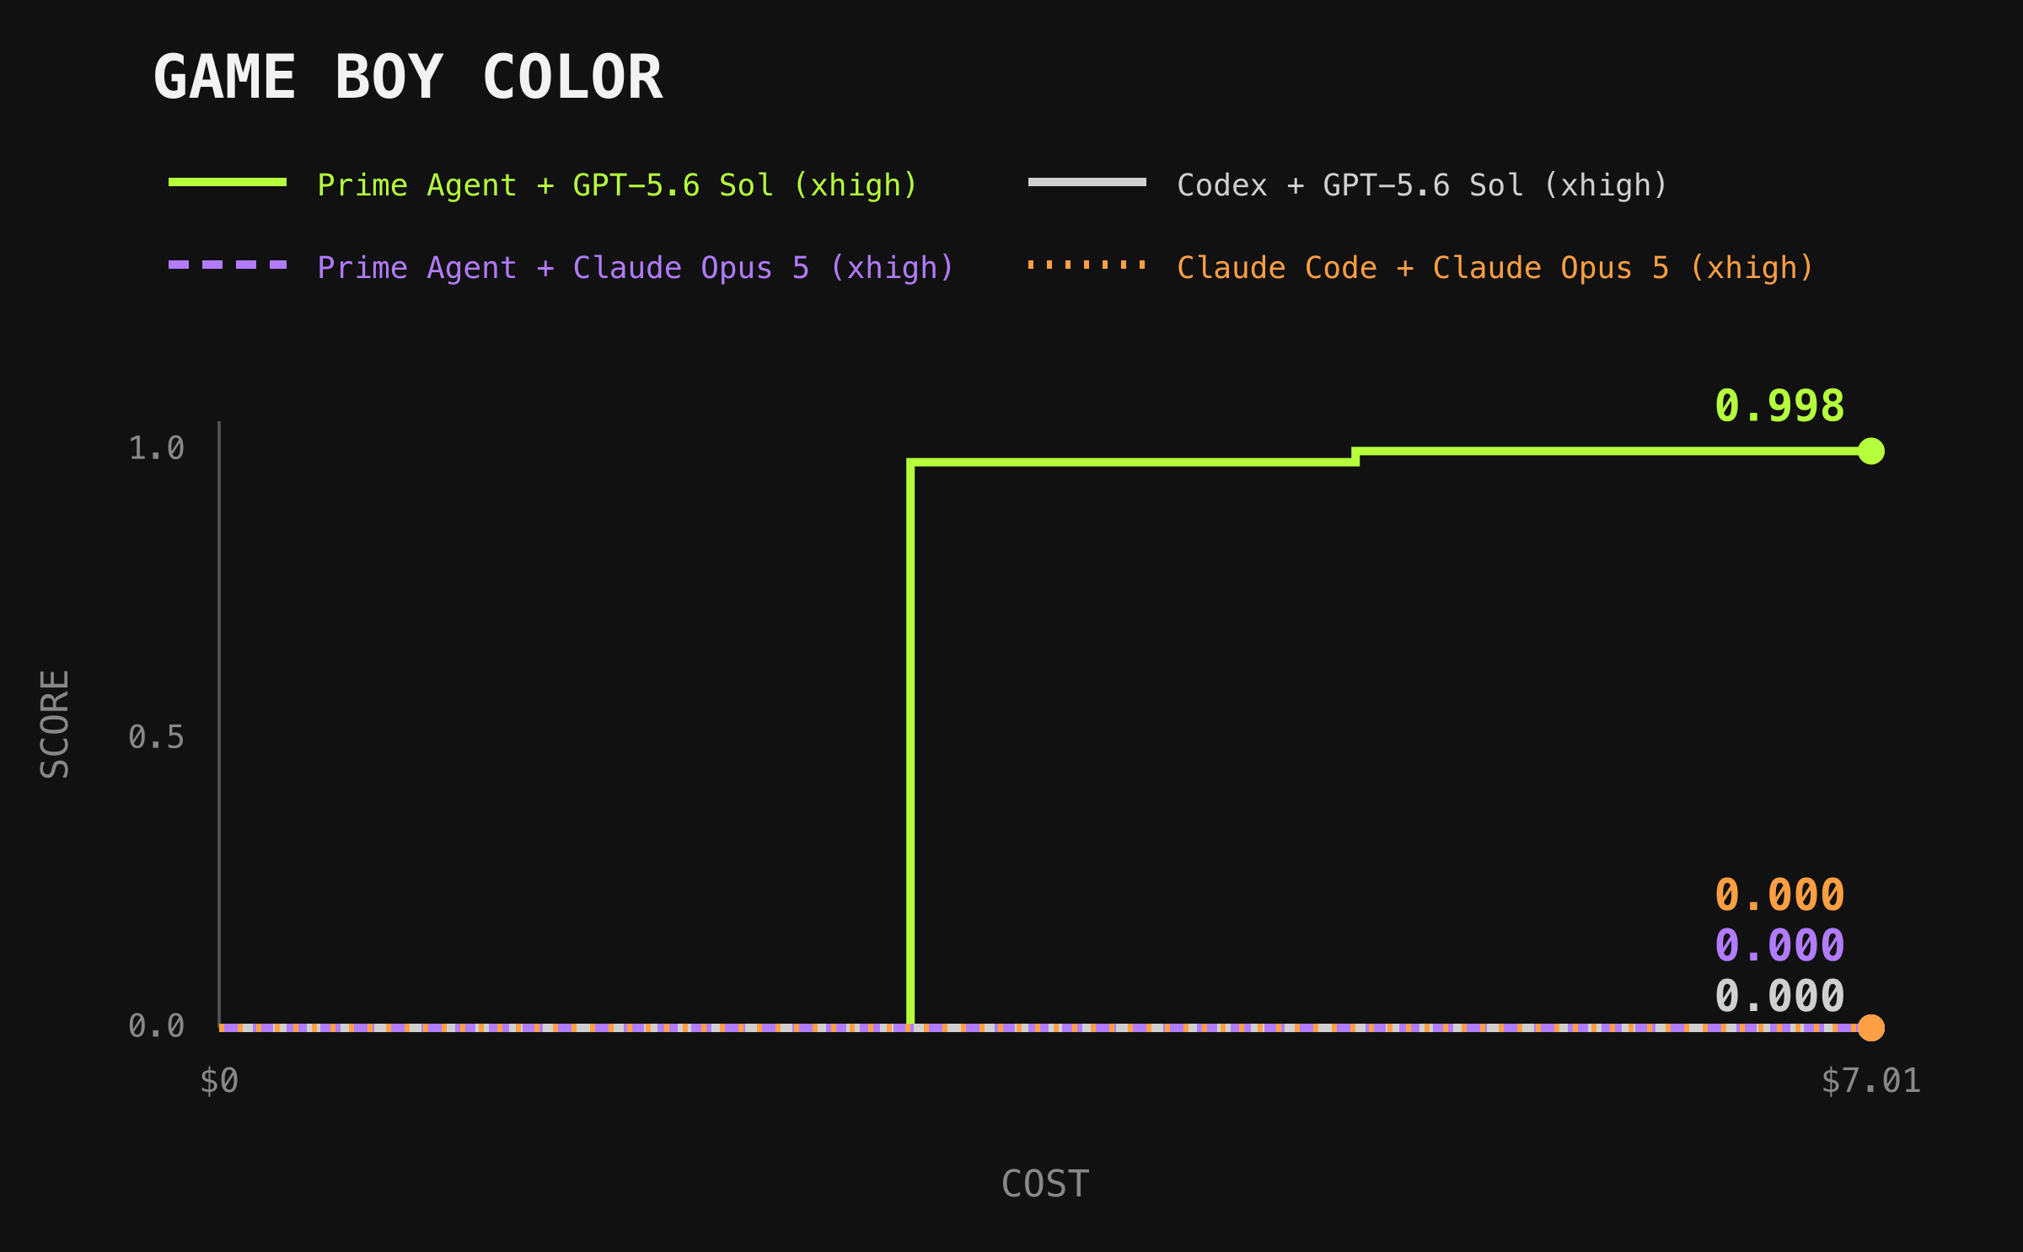2023x1252 pixels.
Task: Click the green endpoint marker near 0.998
Action: [x=1871, y=452]
